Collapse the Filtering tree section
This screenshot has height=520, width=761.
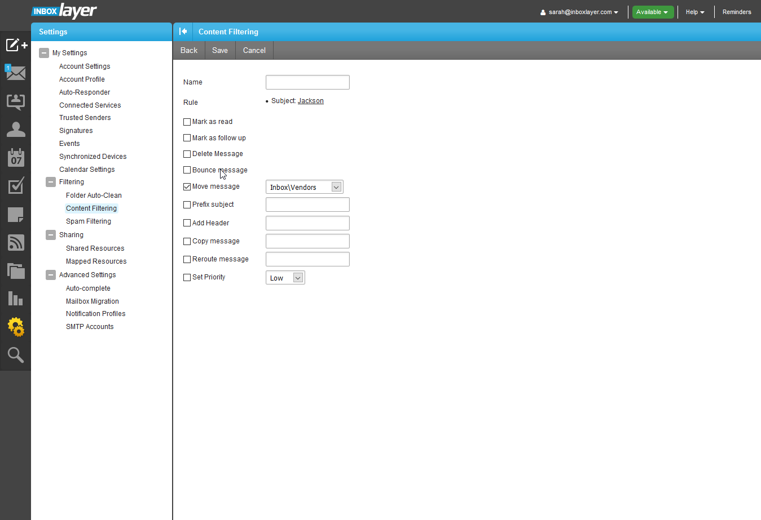coord(51,182)
